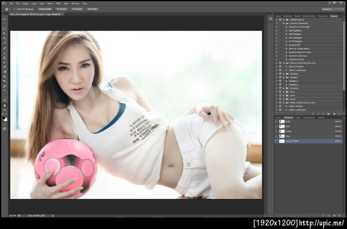Switch to the Layers tab
347x229 pixels.
pos(278,118)
